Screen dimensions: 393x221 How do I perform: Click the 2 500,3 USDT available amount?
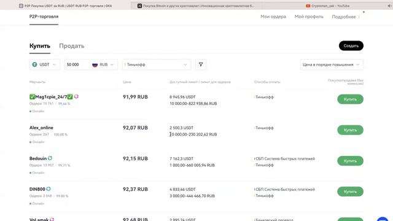[x=182, y=128]
